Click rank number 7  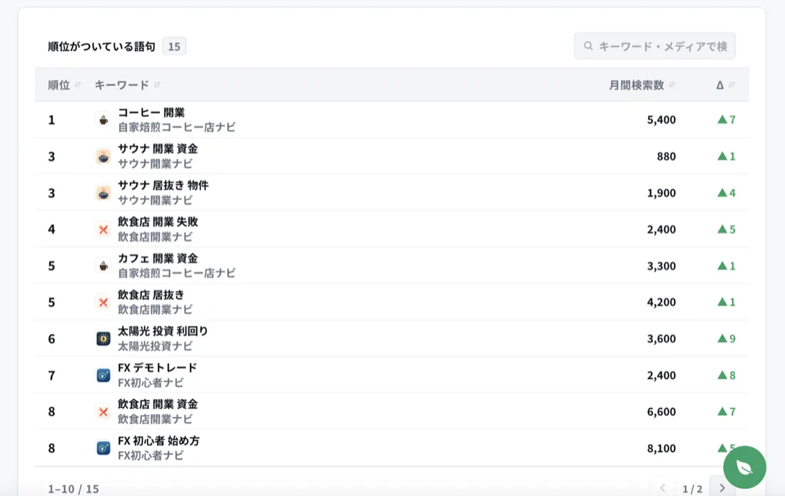click(51, 375)
